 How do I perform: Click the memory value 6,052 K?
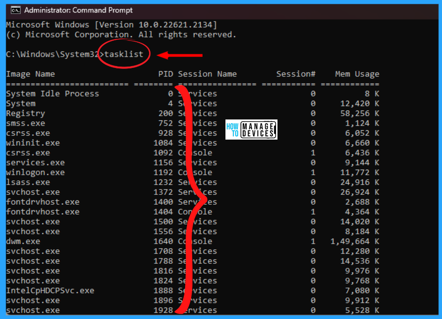point(362,134)
